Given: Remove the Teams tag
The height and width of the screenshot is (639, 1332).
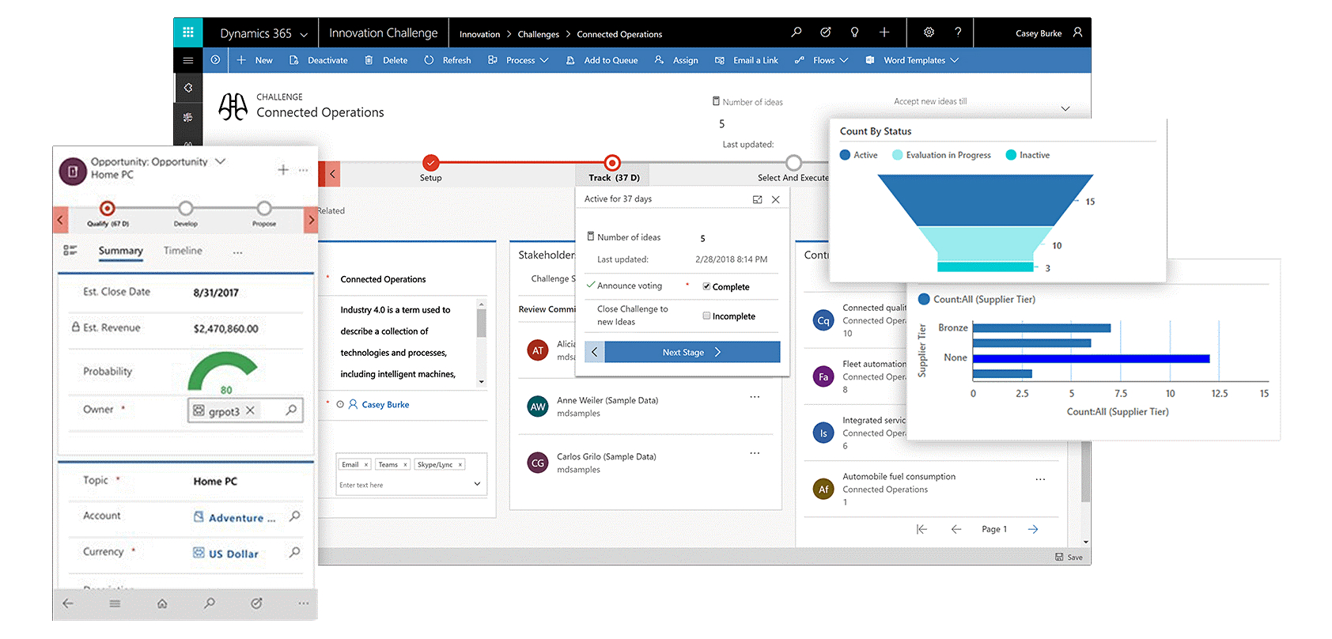Looking at the screenshot, I should coord(405,464).
